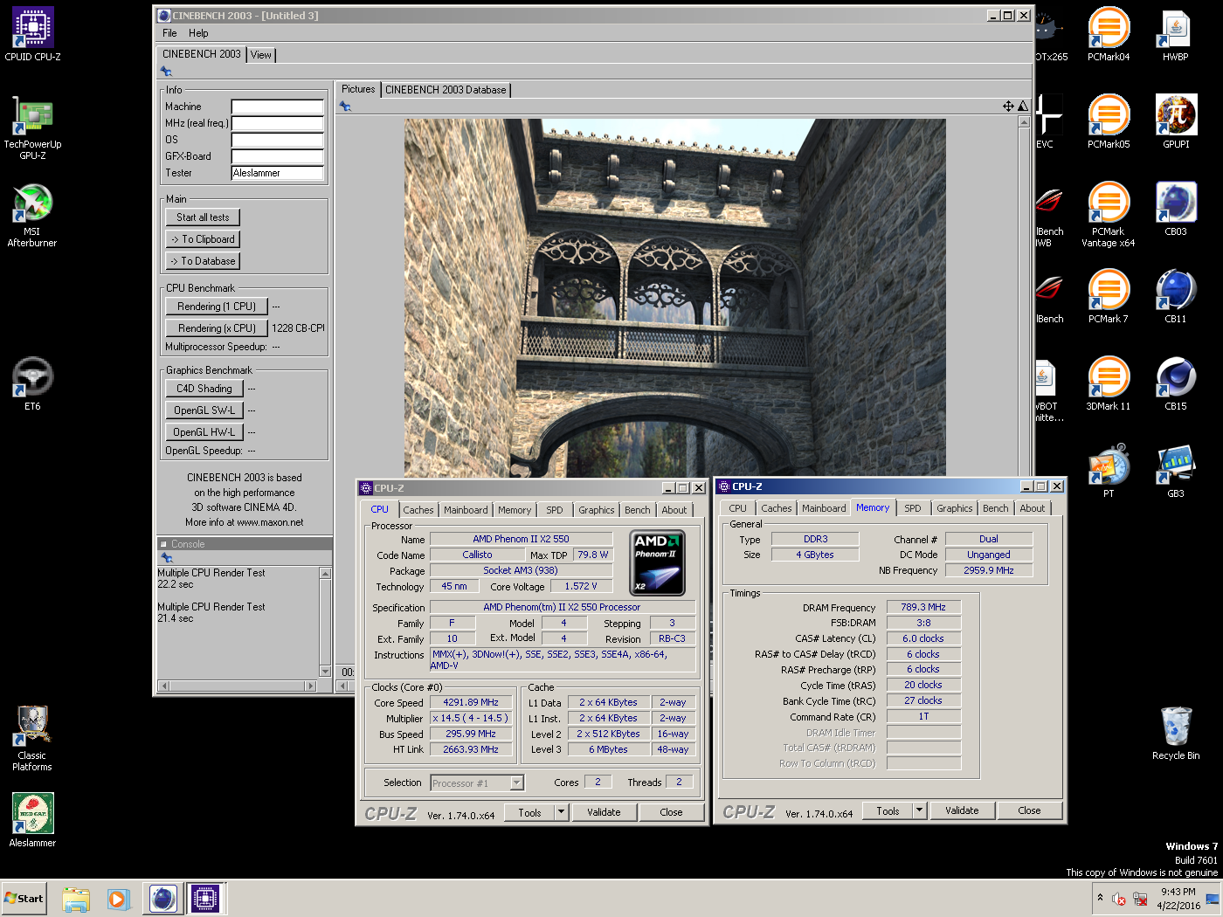Click Validate in the left CPU-Z window
This screenshot has width=1223, height=917.
pyautogui.click(x=604, y=812)
